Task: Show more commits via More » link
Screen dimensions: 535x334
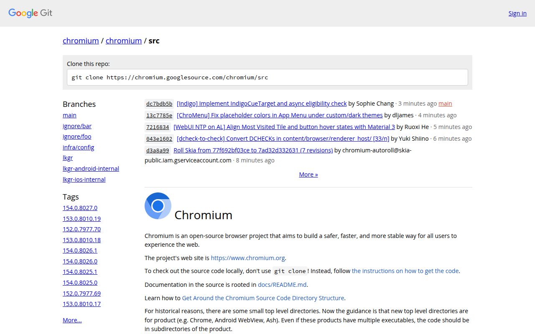Action: point(308,175)
